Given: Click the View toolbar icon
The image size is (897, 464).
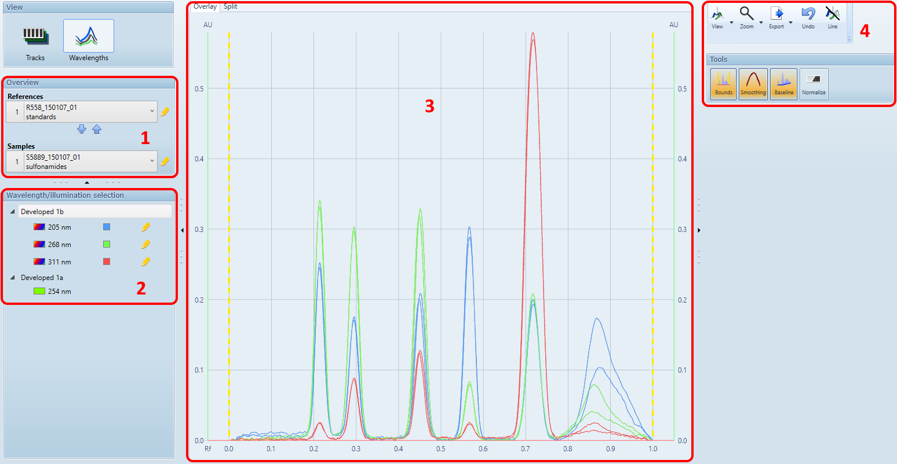Looking at the screenshot, I should coord(717,18).
